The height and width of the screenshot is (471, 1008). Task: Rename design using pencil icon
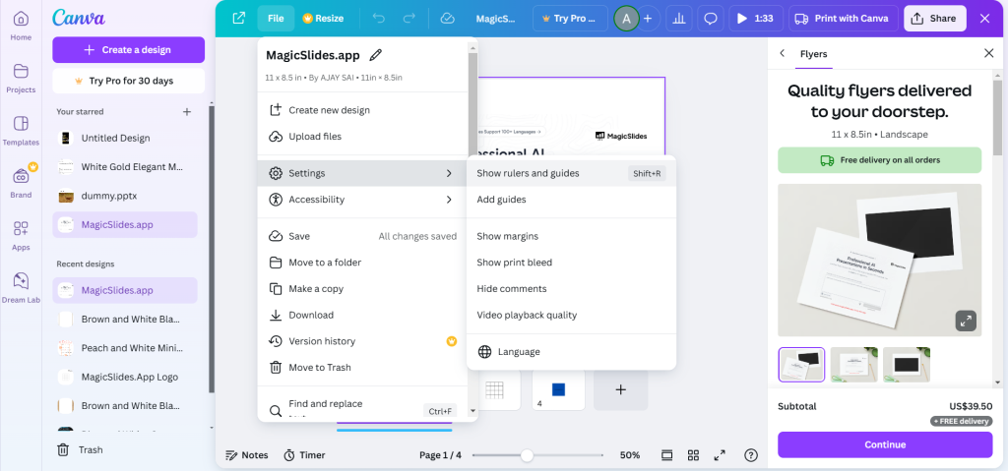coord(376,55)
